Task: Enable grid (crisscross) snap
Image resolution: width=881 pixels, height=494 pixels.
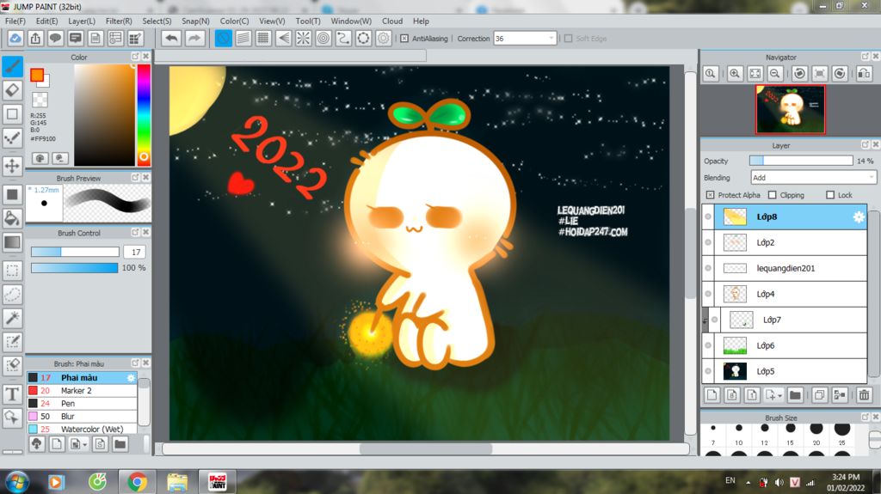Action: click(x=263, y=38)
